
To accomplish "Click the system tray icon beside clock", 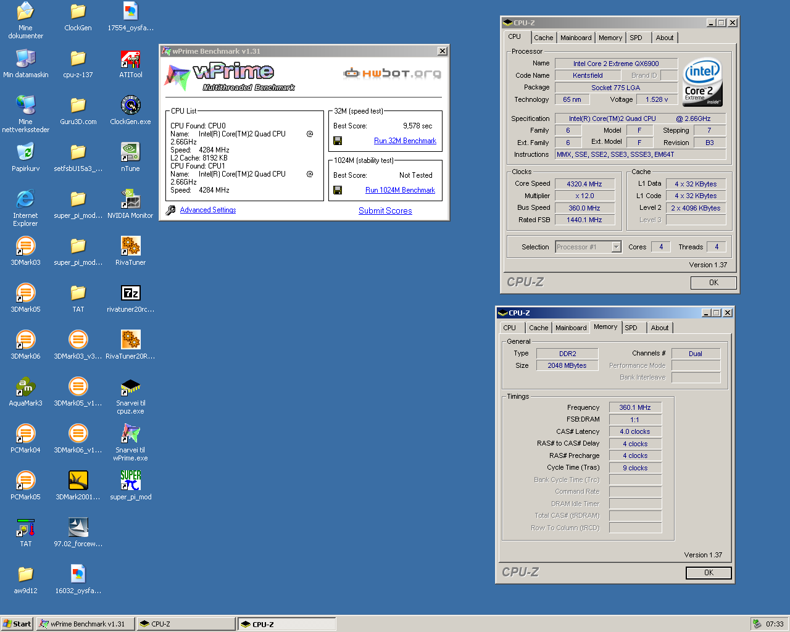I will point(757,624).
